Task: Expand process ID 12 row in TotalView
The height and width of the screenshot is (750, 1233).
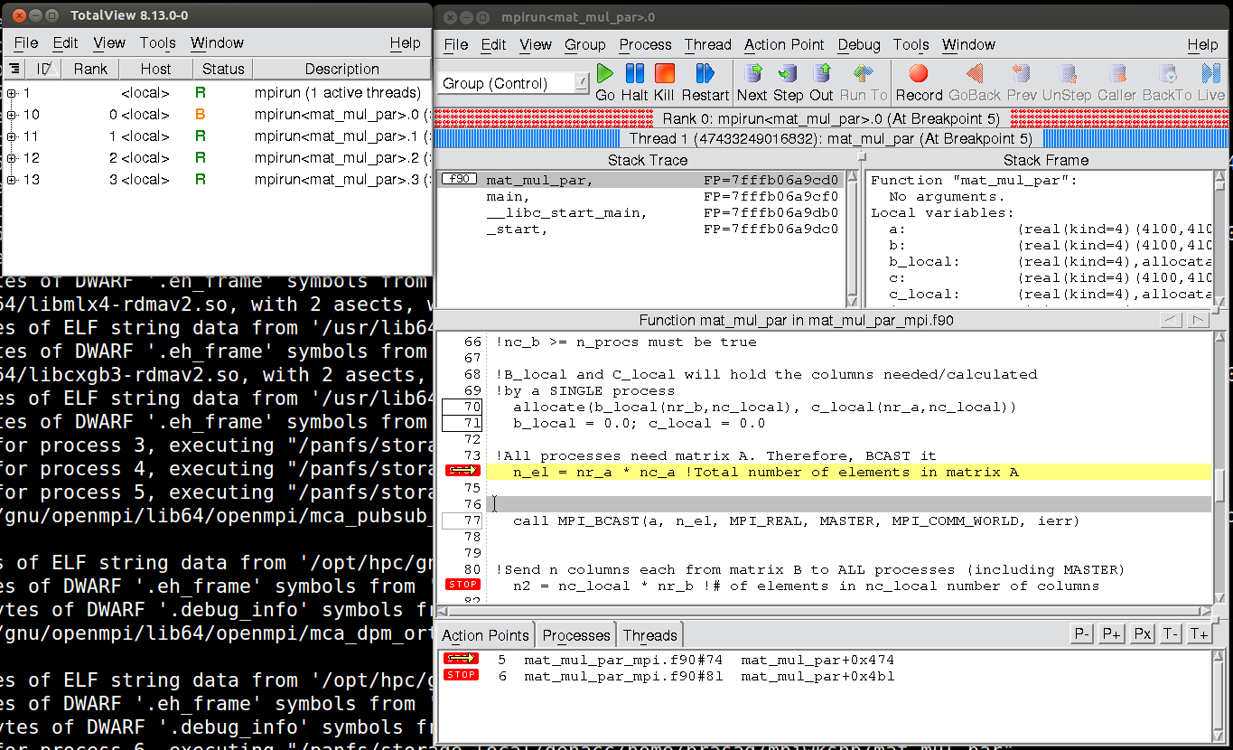Action: [11, 158]
